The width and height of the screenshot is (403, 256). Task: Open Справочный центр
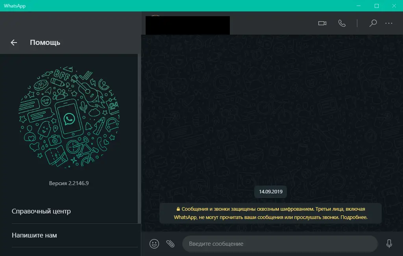point(41,211)
